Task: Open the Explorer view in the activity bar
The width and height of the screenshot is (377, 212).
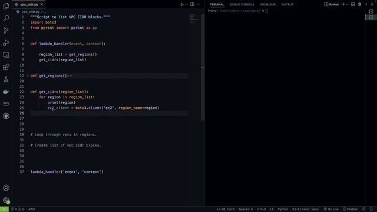Action: [6, 6]
